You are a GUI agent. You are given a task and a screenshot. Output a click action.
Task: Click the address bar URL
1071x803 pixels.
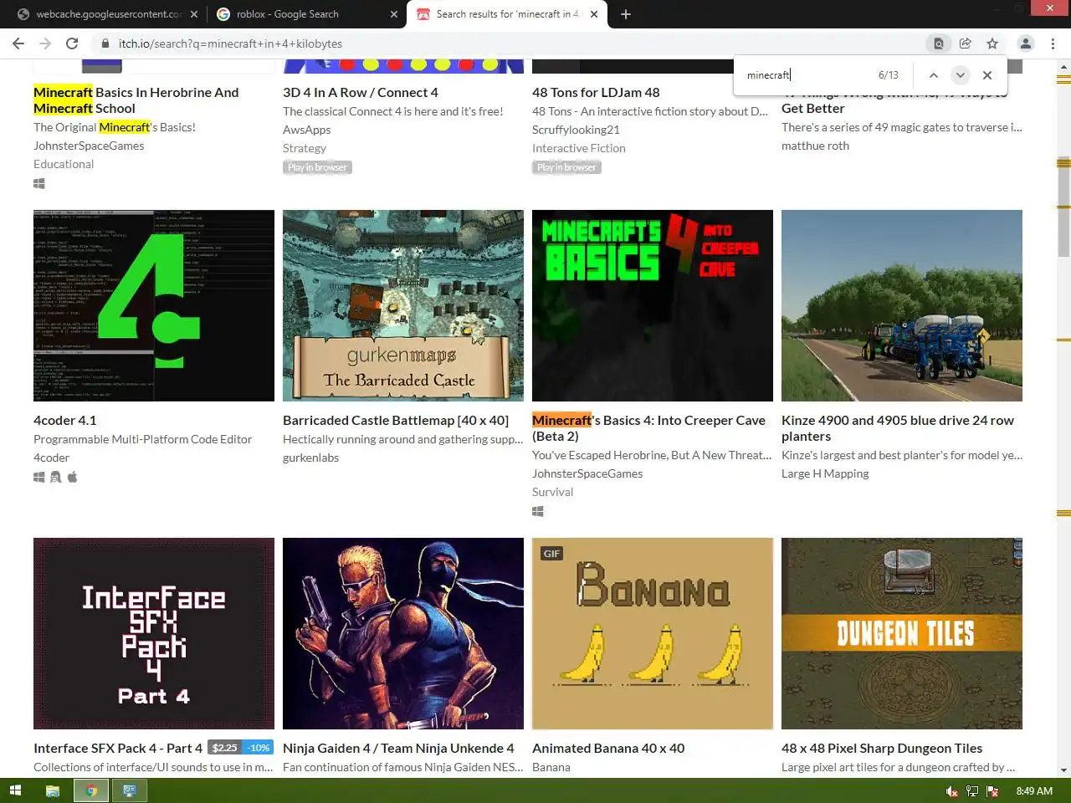point(230,43)
